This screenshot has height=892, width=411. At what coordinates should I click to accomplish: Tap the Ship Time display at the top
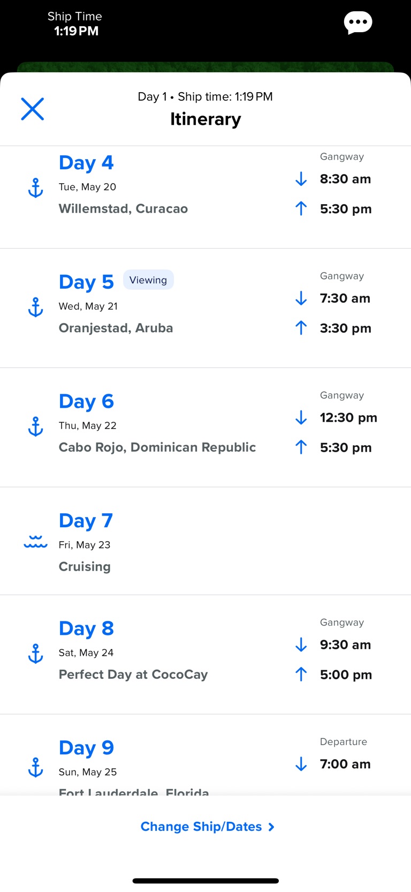tap(75, 24)
